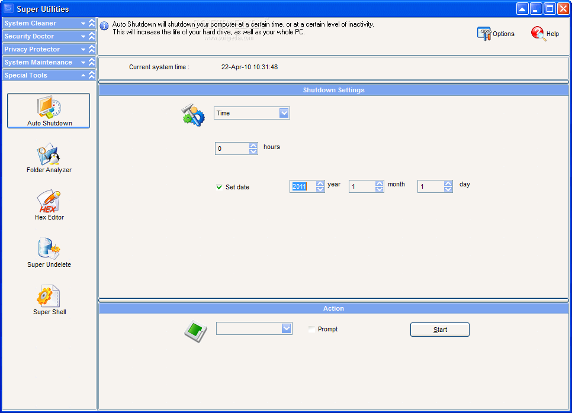This screenshot has width=572, height=413.
Task: Click the Shutdown Settings header
Action: pos(333,90)
